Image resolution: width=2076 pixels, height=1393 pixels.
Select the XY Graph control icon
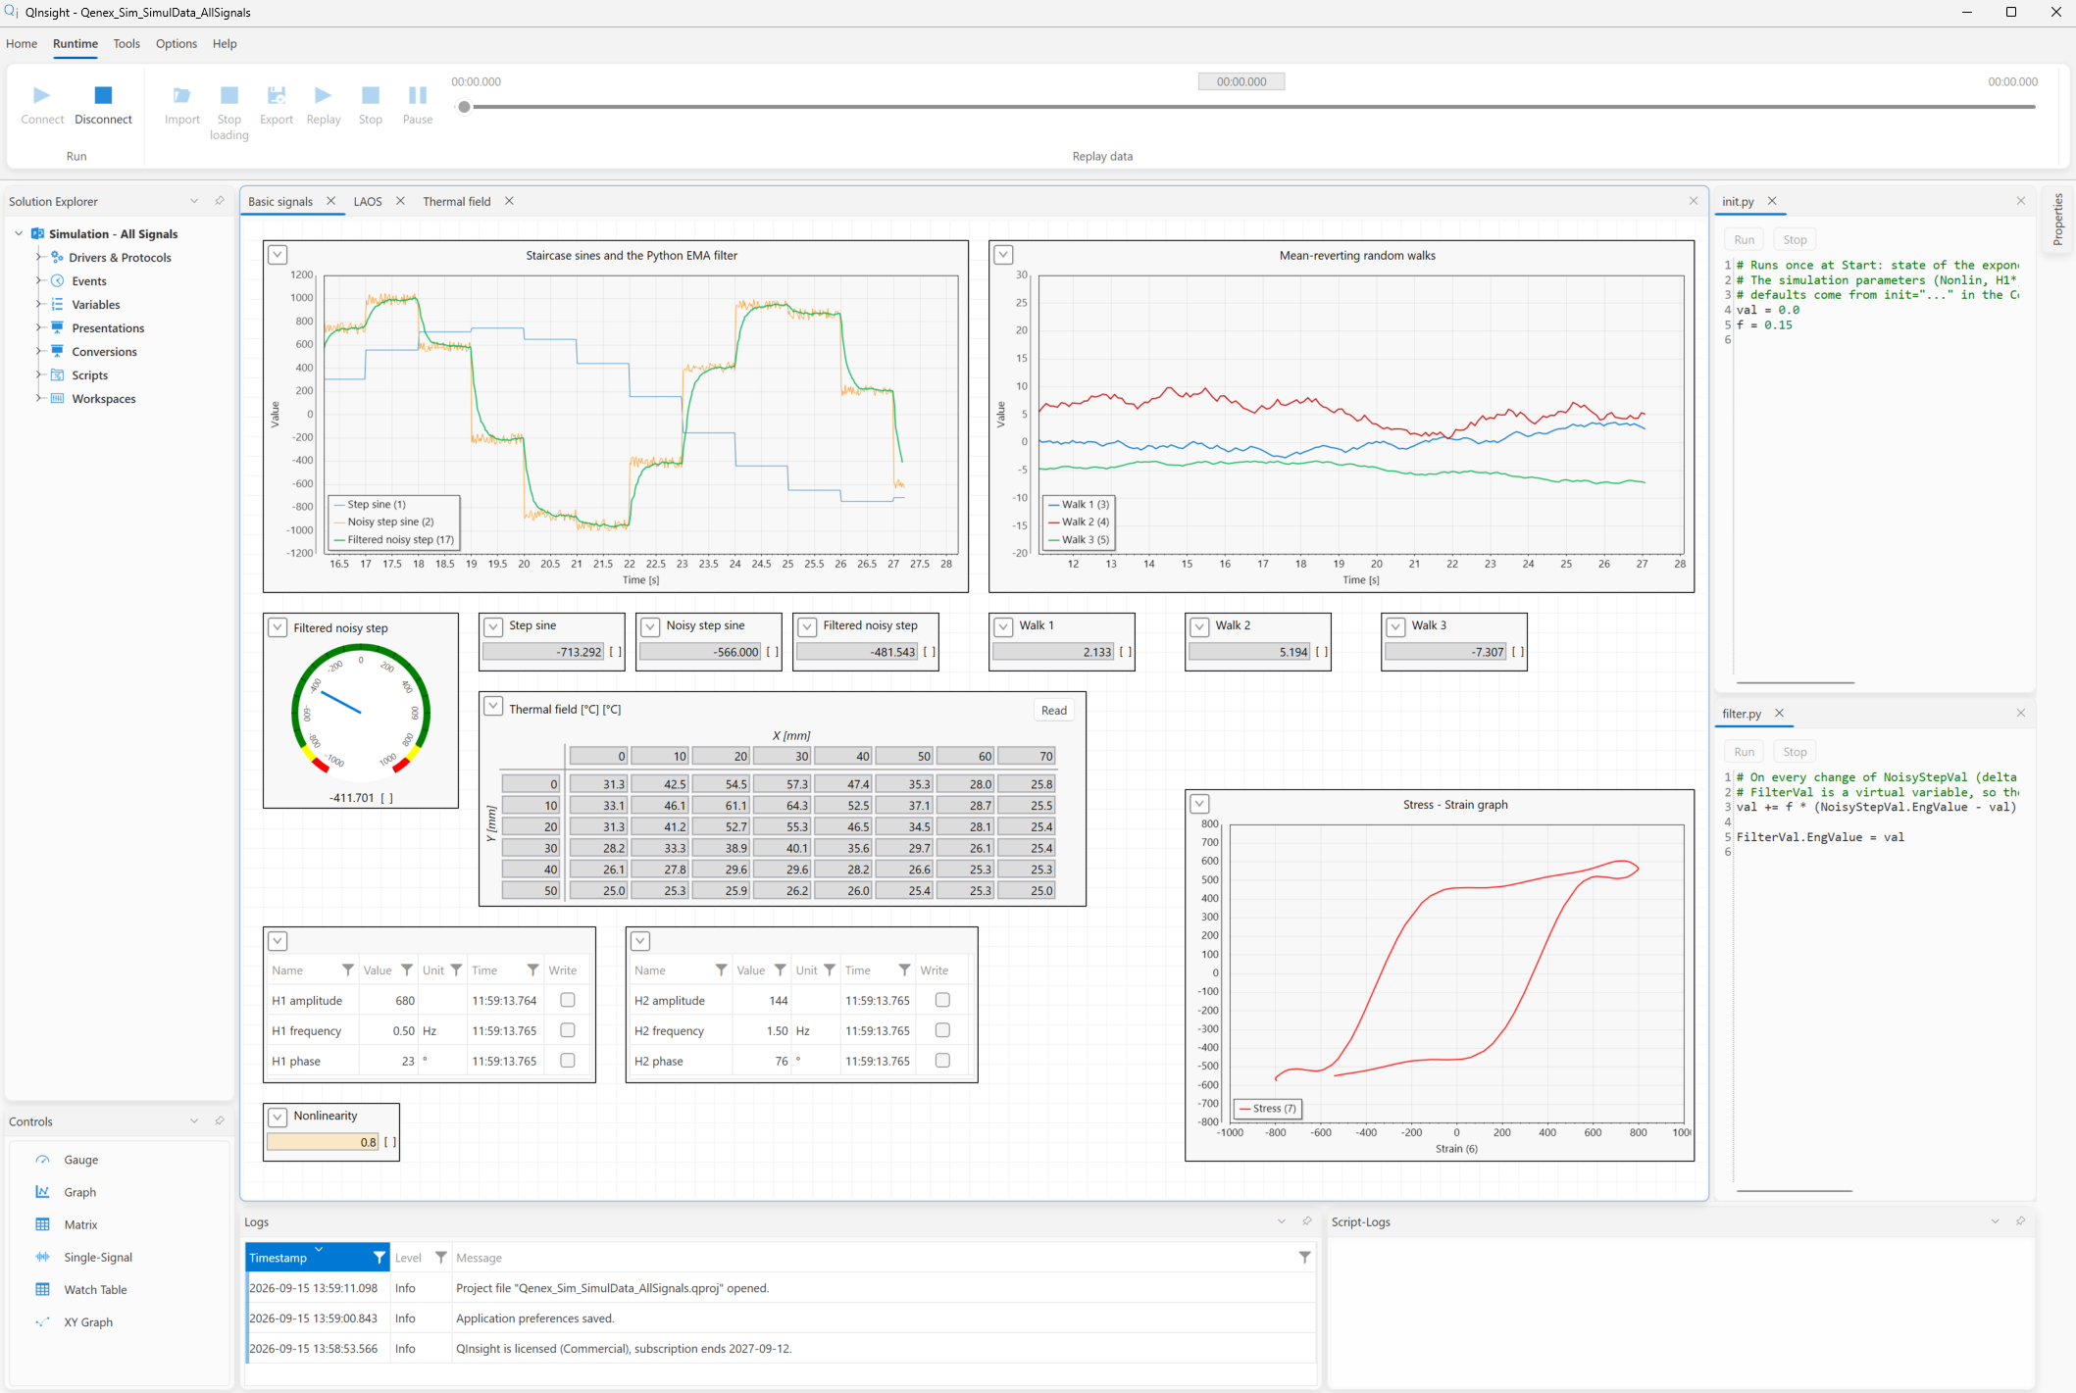(42, 1321)
